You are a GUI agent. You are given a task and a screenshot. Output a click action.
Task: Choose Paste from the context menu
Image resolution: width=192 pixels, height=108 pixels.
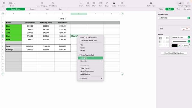pyautogui.click(x=91, y=51)
